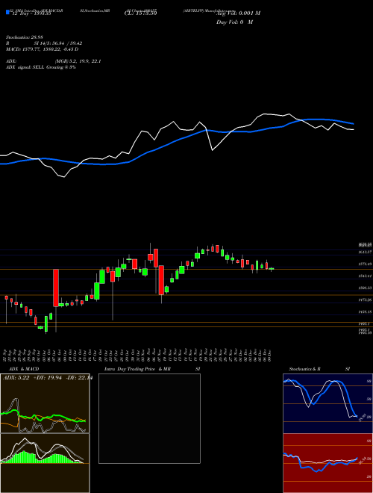Click the 'CL: 1573.50' closing price text
373x493 pixels.
(x=141, y=13)
